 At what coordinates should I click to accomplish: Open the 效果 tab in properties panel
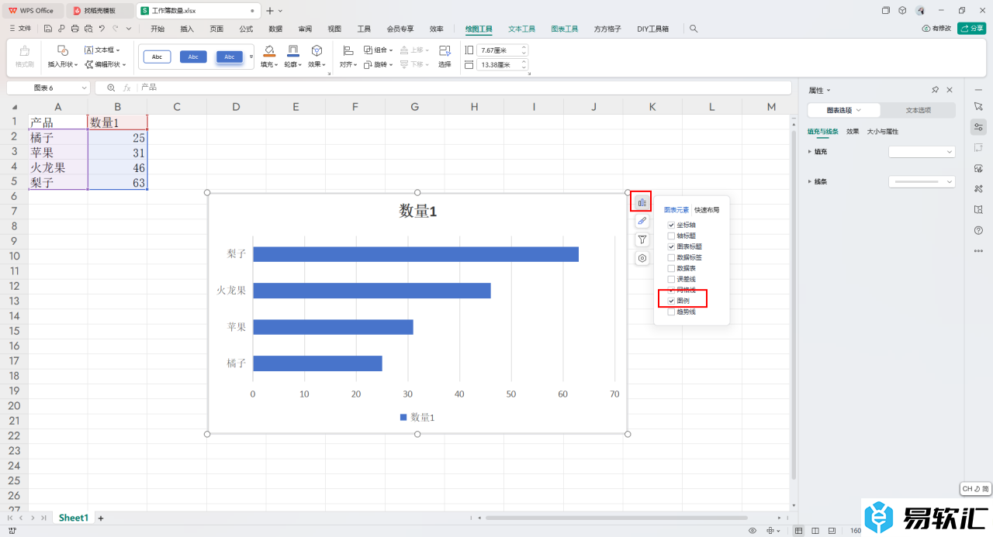(853, 132)
